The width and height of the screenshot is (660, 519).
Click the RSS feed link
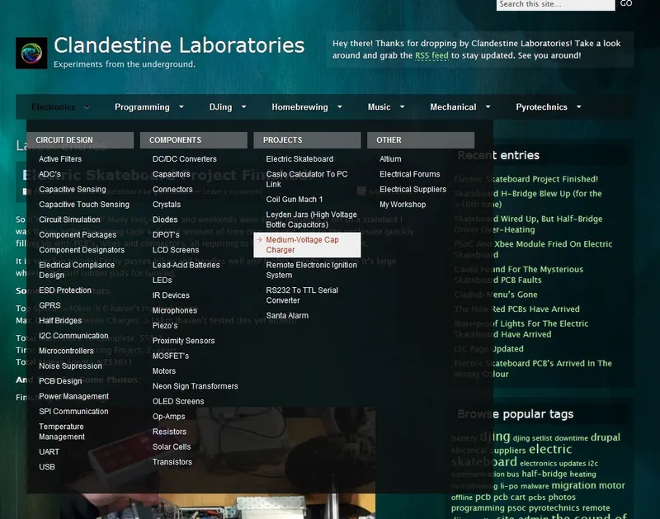[x=431, y=55]
